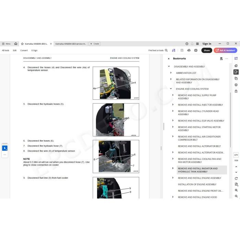Click Ask AI Assistant button
This screenshot has width=240, height=240.
(x=226, y=50)
